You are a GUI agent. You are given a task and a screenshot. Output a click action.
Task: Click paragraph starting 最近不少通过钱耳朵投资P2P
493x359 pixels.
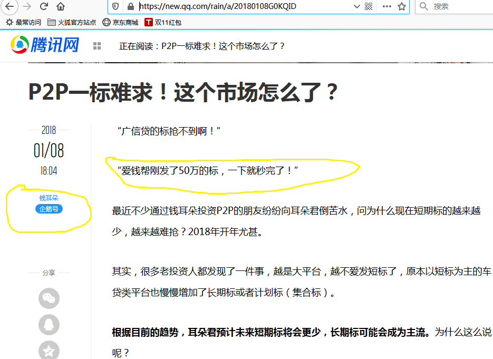(296, 221)
